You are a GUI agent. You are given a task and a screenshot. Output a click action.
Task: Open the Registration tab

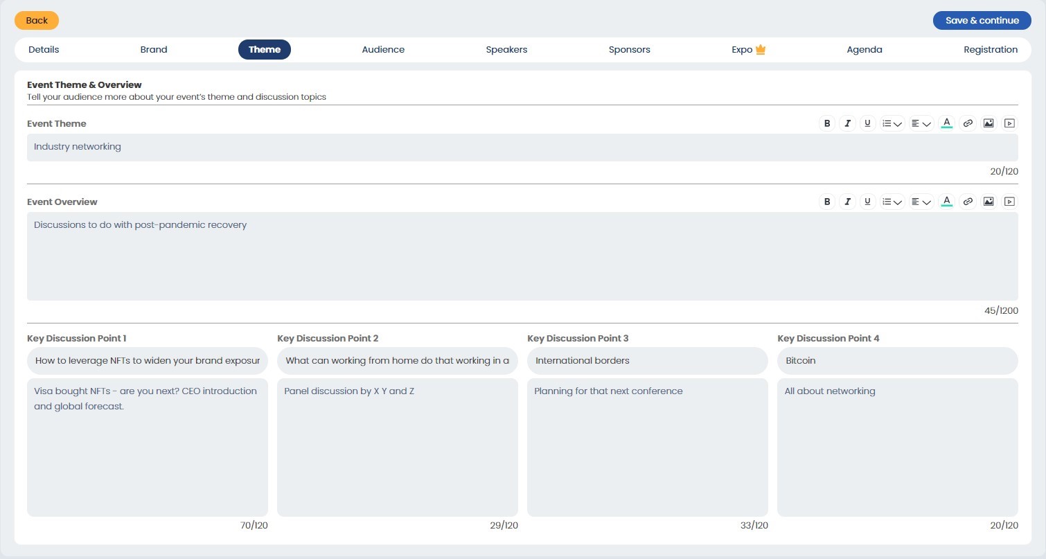pyautogui.click(x=991, y=49)
